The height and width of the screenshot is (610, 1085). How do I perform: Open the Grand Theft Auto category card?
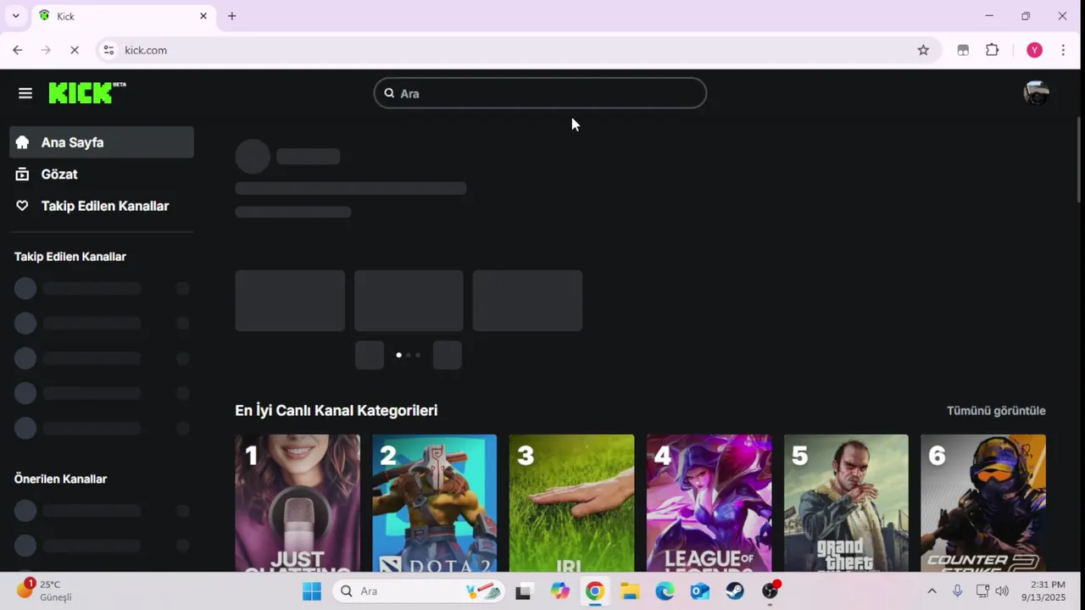click(x=846, y=503)
